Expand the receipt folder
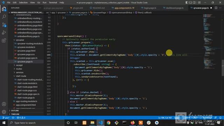Screen dimensions: 224x126 coord(19,65)
